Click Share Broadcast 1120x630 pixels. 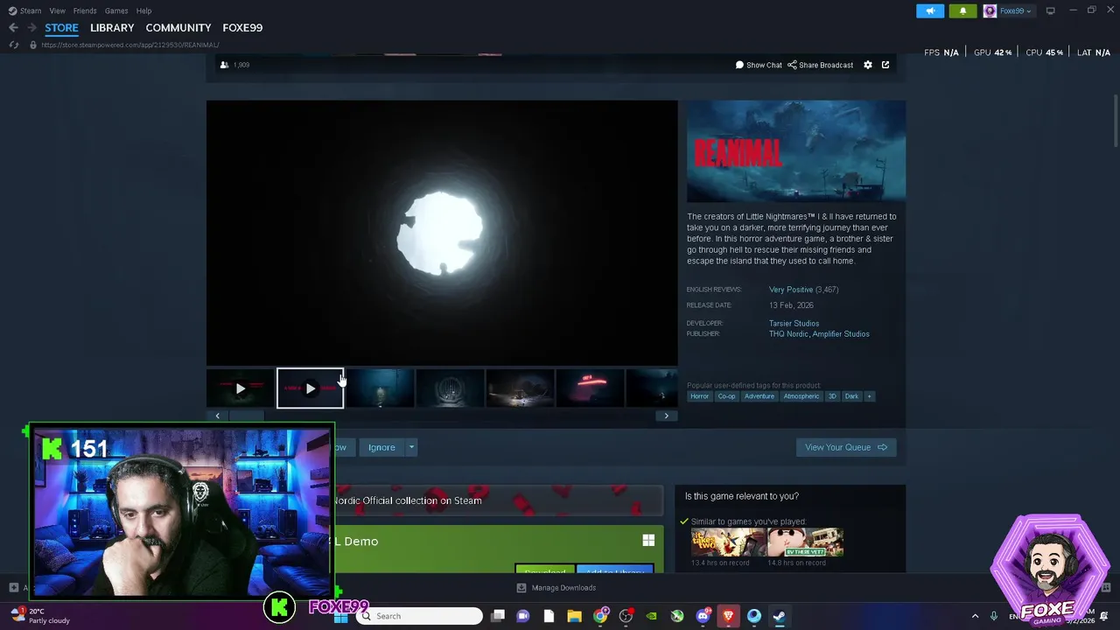point(820,65)
